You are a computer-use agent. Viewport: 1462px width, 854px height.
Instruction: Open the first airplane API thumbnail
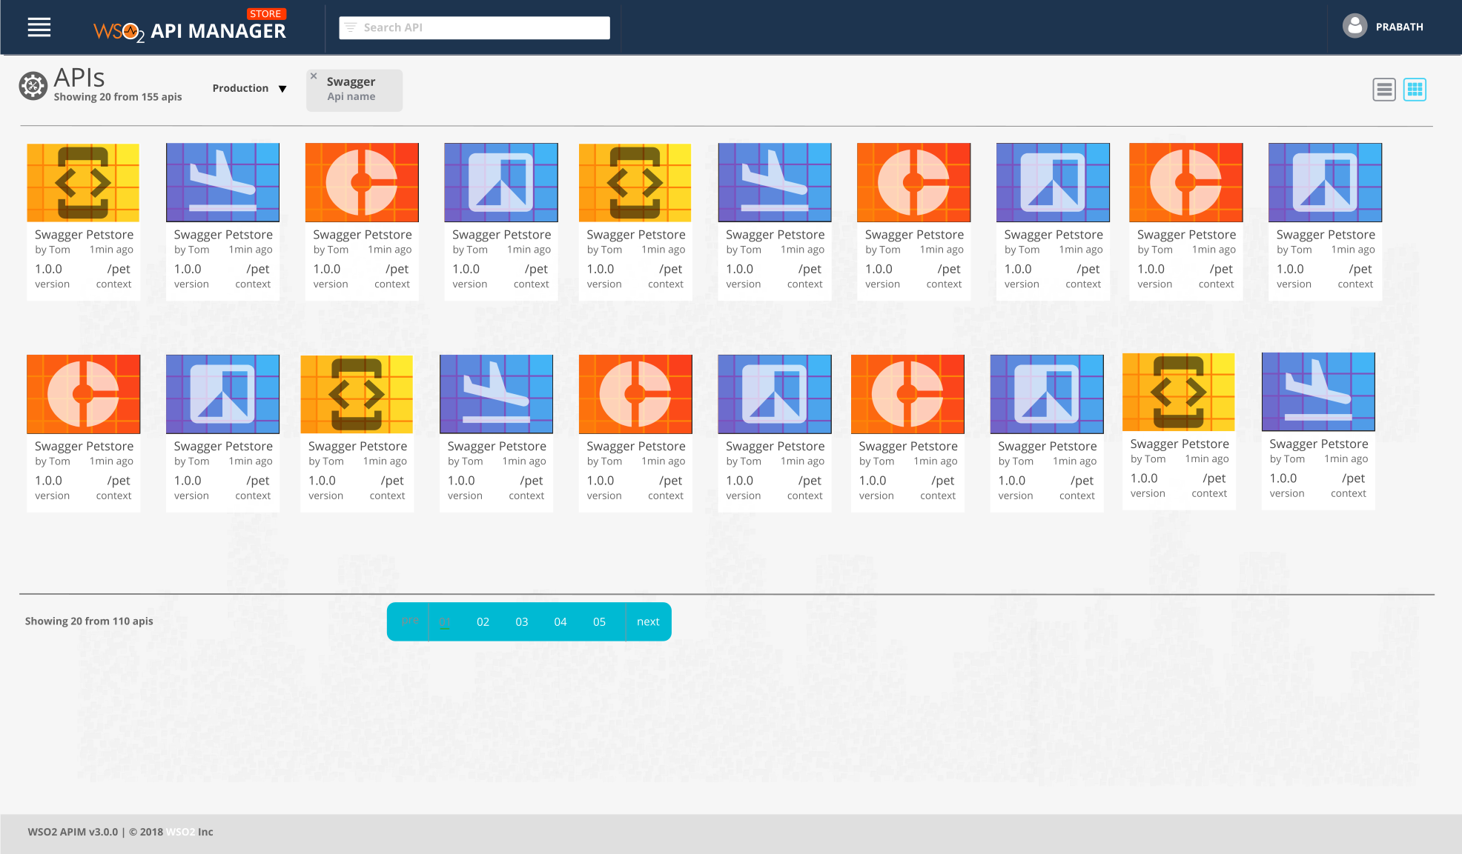pyautogui.click(x=222, y=182)
